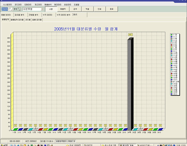187x146 pixels.
Task: Click the legend entry 0 30수
Action: coord(174,94)
